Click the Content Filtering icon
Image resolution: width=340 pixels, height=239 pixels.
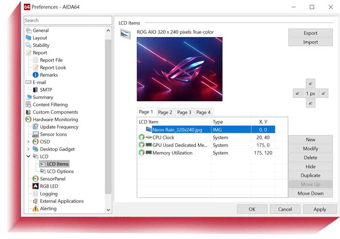(28, 104)
